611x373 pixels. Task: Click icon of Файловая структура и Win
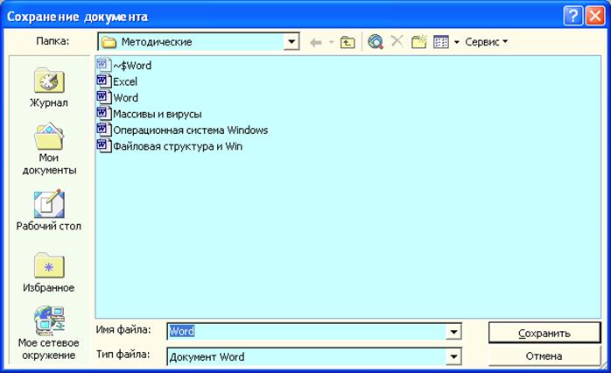pyautogui.click(x=103, y=146)
